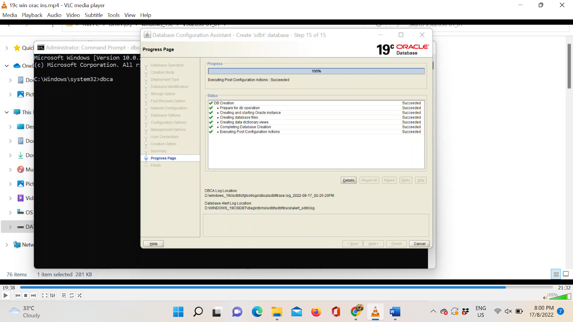Seek within the VLC playback timeline bar
Screen dimensions: 573x322
pyautogui.click(x=286, y=287)
